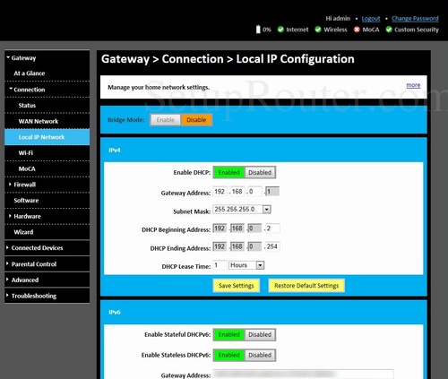Click the battery status icon
The image size is (448, 379).
[x=258, y=30]
